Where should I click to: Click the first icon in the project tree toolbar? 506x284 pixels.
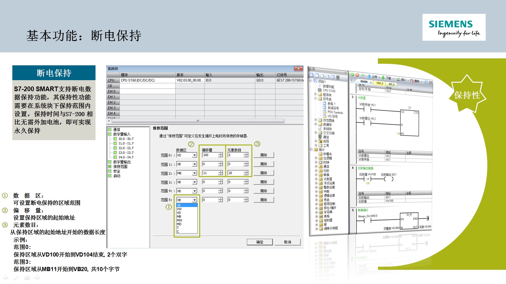[x=312, y=75]
